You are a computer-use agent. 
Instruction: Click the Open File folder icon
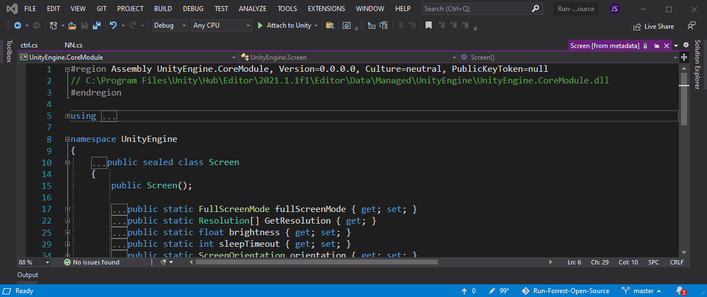tap(72, 25)
